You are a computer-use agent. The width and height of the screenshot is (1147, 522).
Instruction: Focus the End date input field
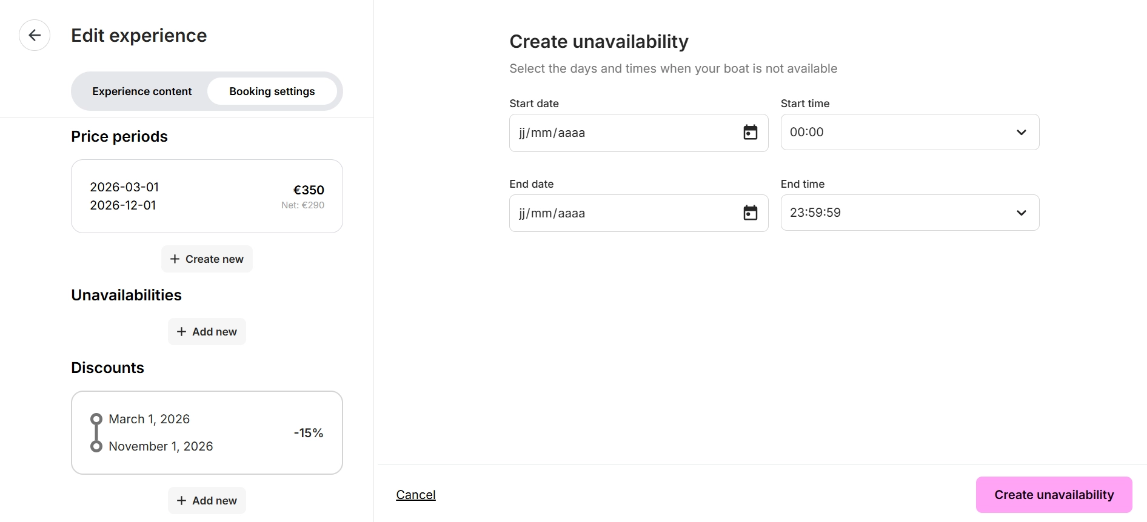(x=624, y=213)
